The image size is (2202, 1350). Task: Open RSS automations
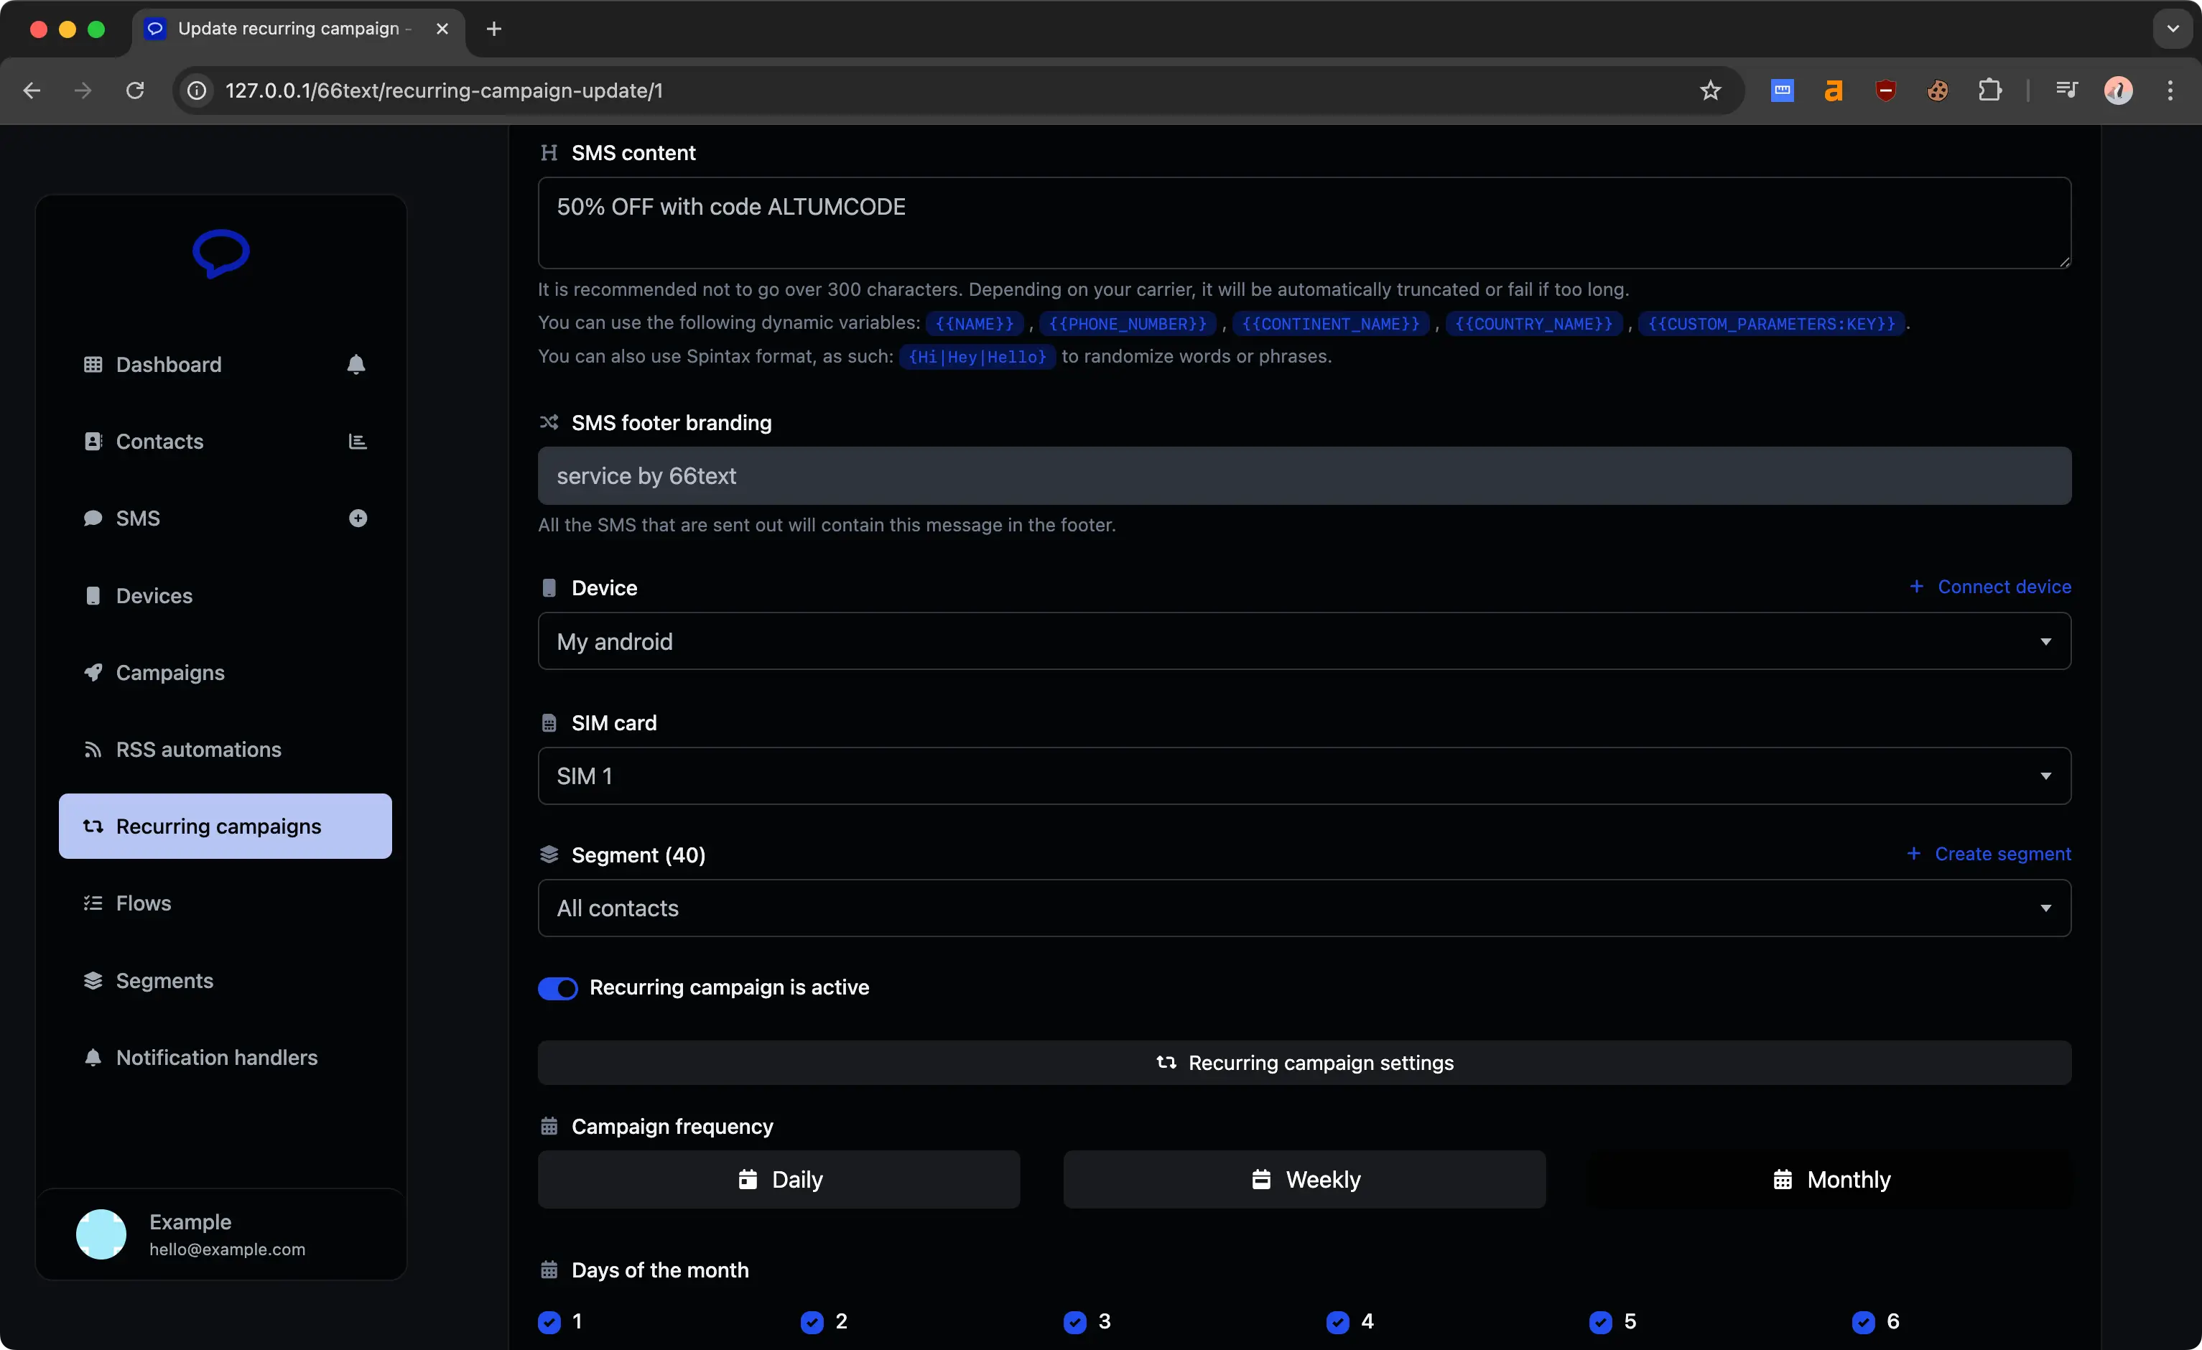point(198,749)
